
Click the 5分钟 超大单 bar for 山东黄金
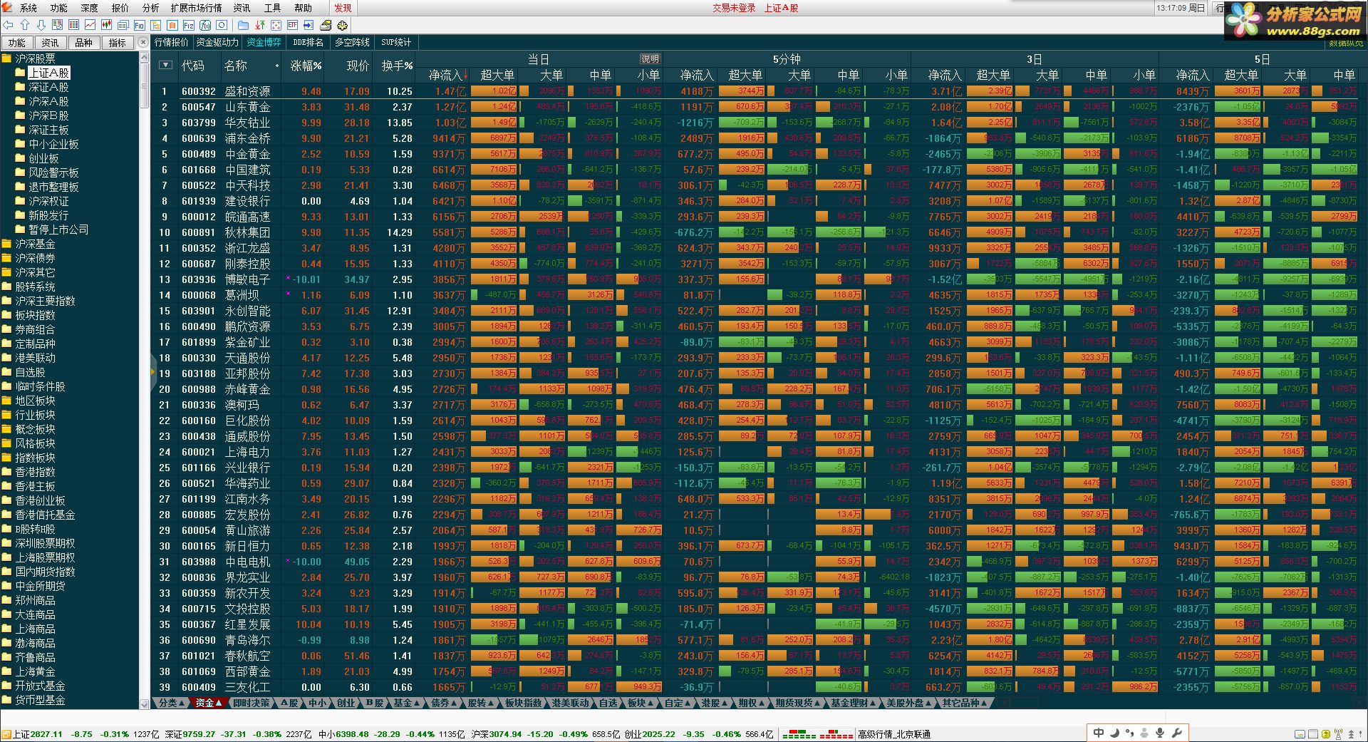point(742,107)
